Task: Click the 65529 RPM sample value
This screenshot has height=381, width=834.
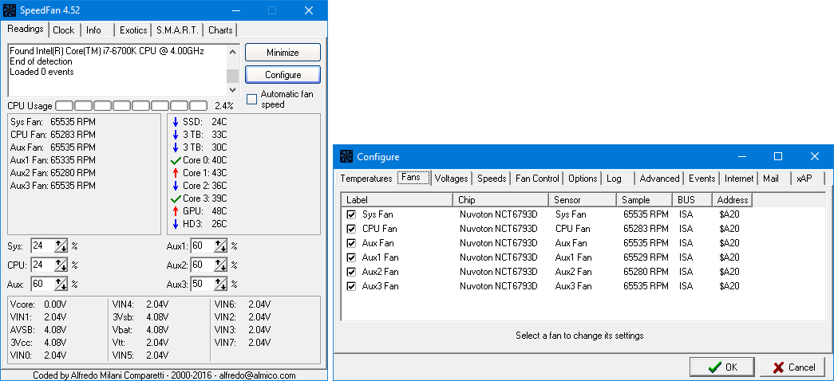Action: 646,257
